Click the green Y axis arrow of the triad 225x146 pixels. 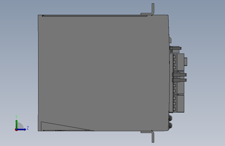(x=17, y=124)
